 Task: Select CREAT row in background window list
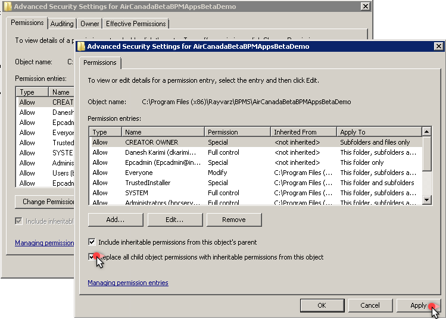pyautogui.click(x=46, y=102)
